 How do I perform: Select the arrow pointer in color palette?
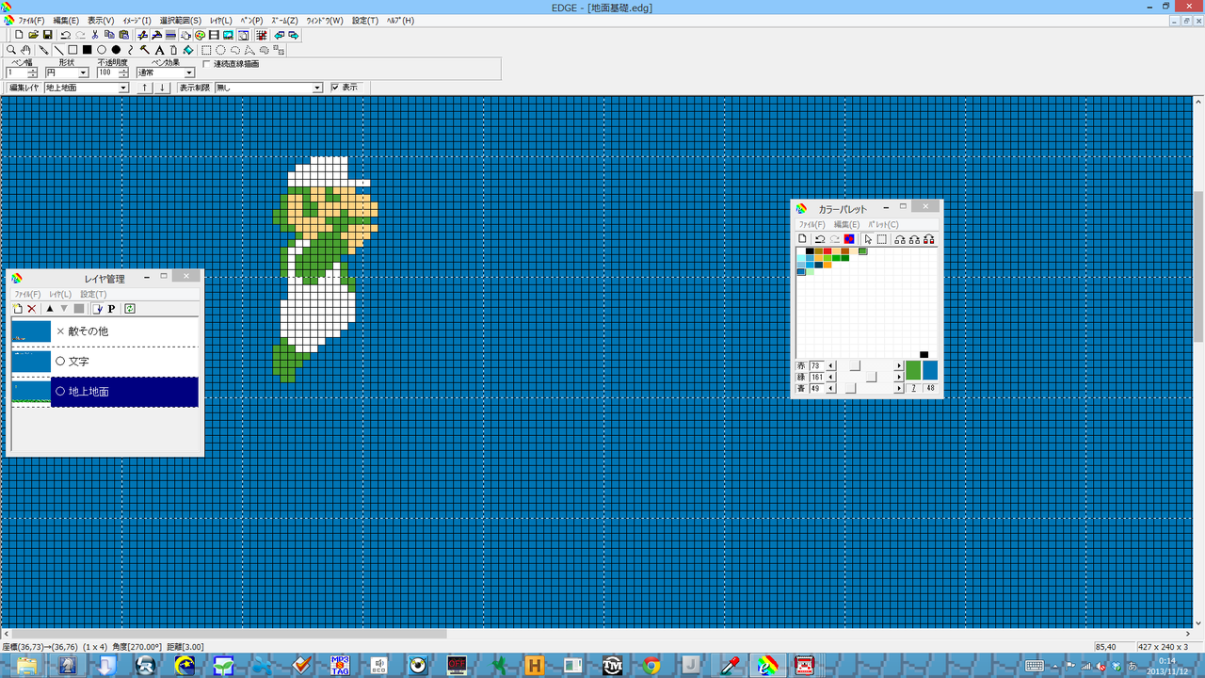click(868, 239)
